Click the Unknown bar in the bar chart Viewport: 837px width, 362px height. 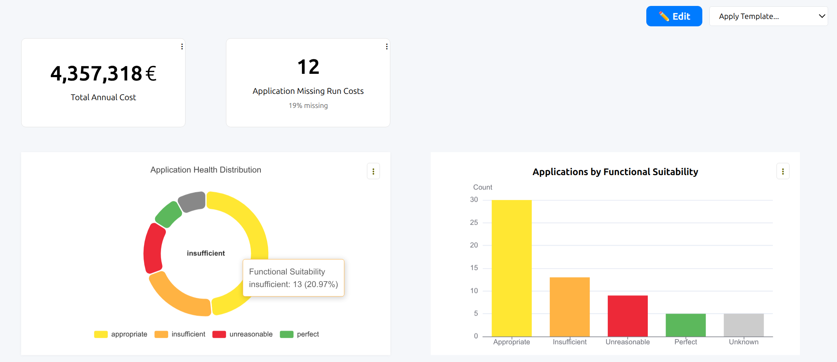[x=743, y=325]
